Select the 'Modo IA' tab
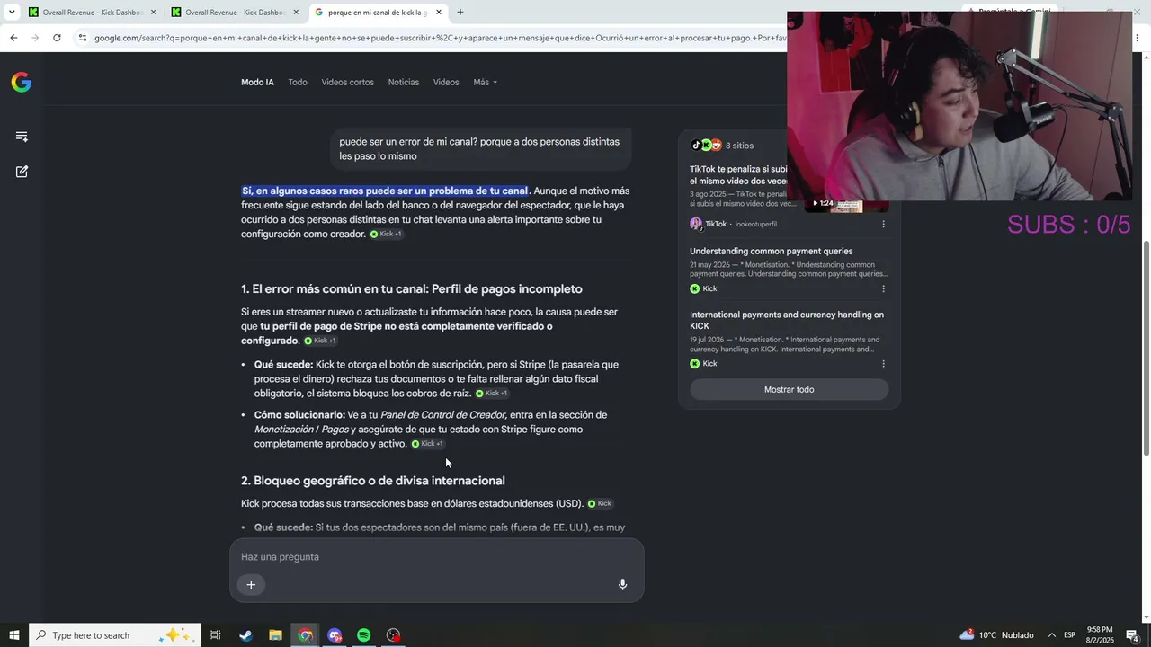This screenshot has height=647, width=1151. click(x=257, y=82)
